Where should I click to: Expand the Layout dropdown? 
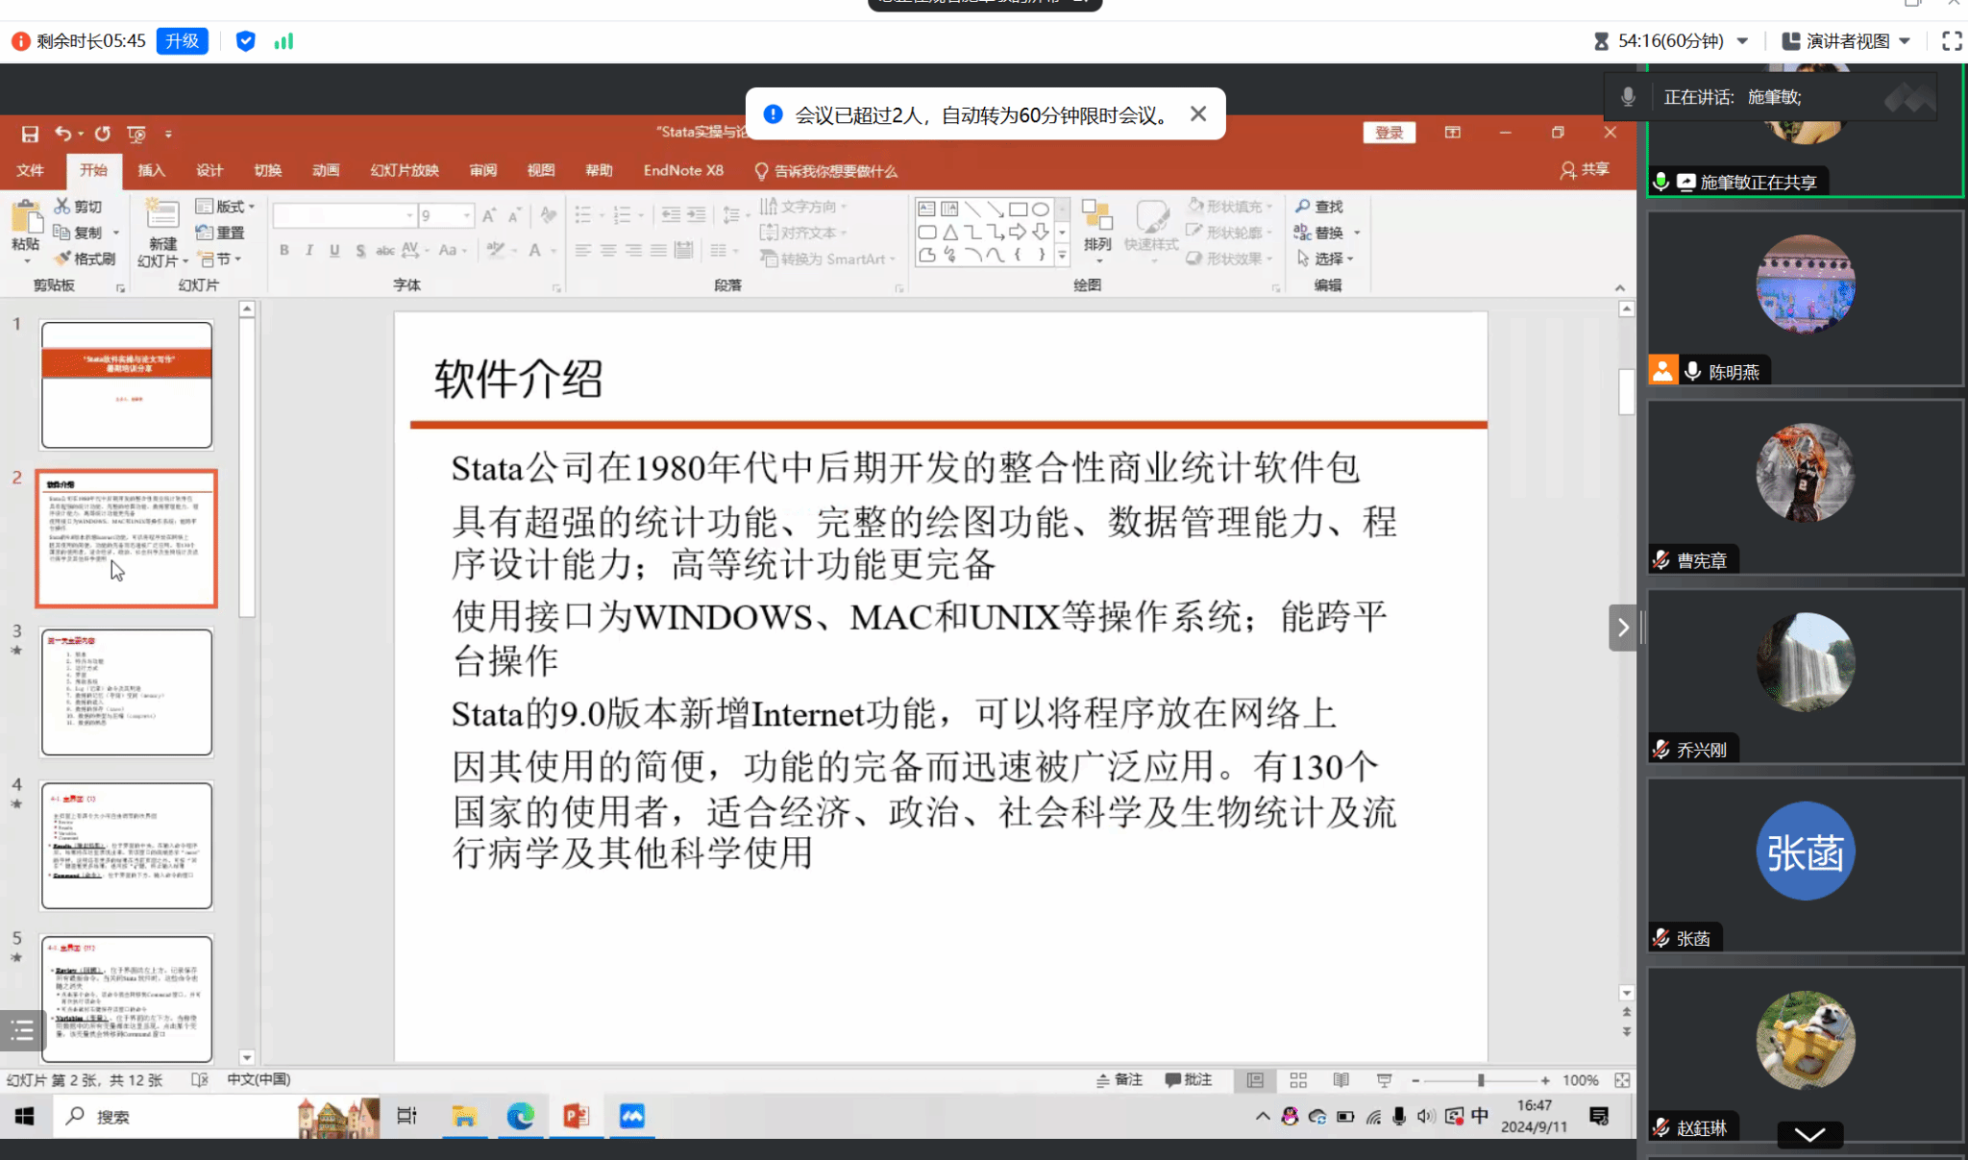pyautogui.click(x=227, y=207)
